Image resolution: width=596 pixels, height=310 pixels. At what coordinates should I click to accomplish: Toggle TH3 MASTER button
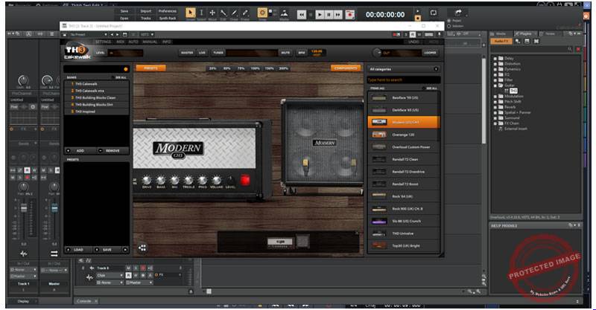tap(187, 53)
